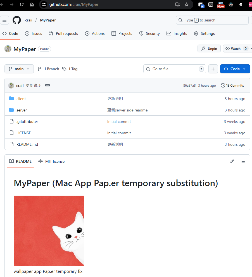Open the hamburger navigation menu

[4, 20]
